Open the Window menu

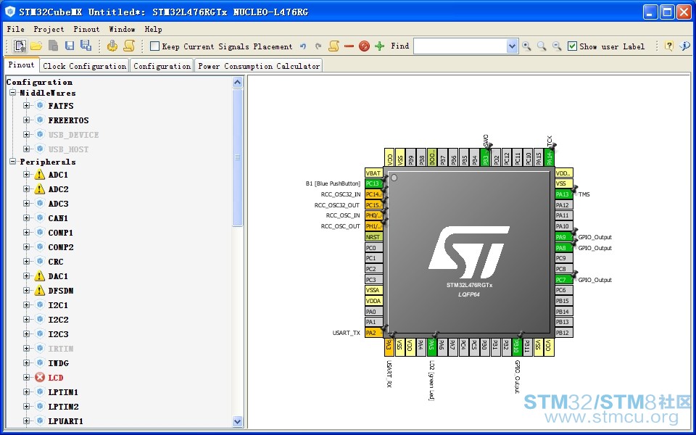122,29
